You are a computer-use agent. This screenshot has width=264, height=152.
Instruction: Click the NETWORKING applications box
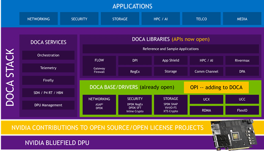point(38,19)
